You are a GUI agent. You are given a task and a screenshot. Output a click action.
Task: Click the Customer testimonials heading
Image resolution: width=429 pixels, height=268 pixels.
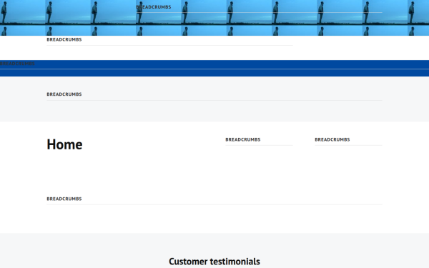[x=214, y=262]
